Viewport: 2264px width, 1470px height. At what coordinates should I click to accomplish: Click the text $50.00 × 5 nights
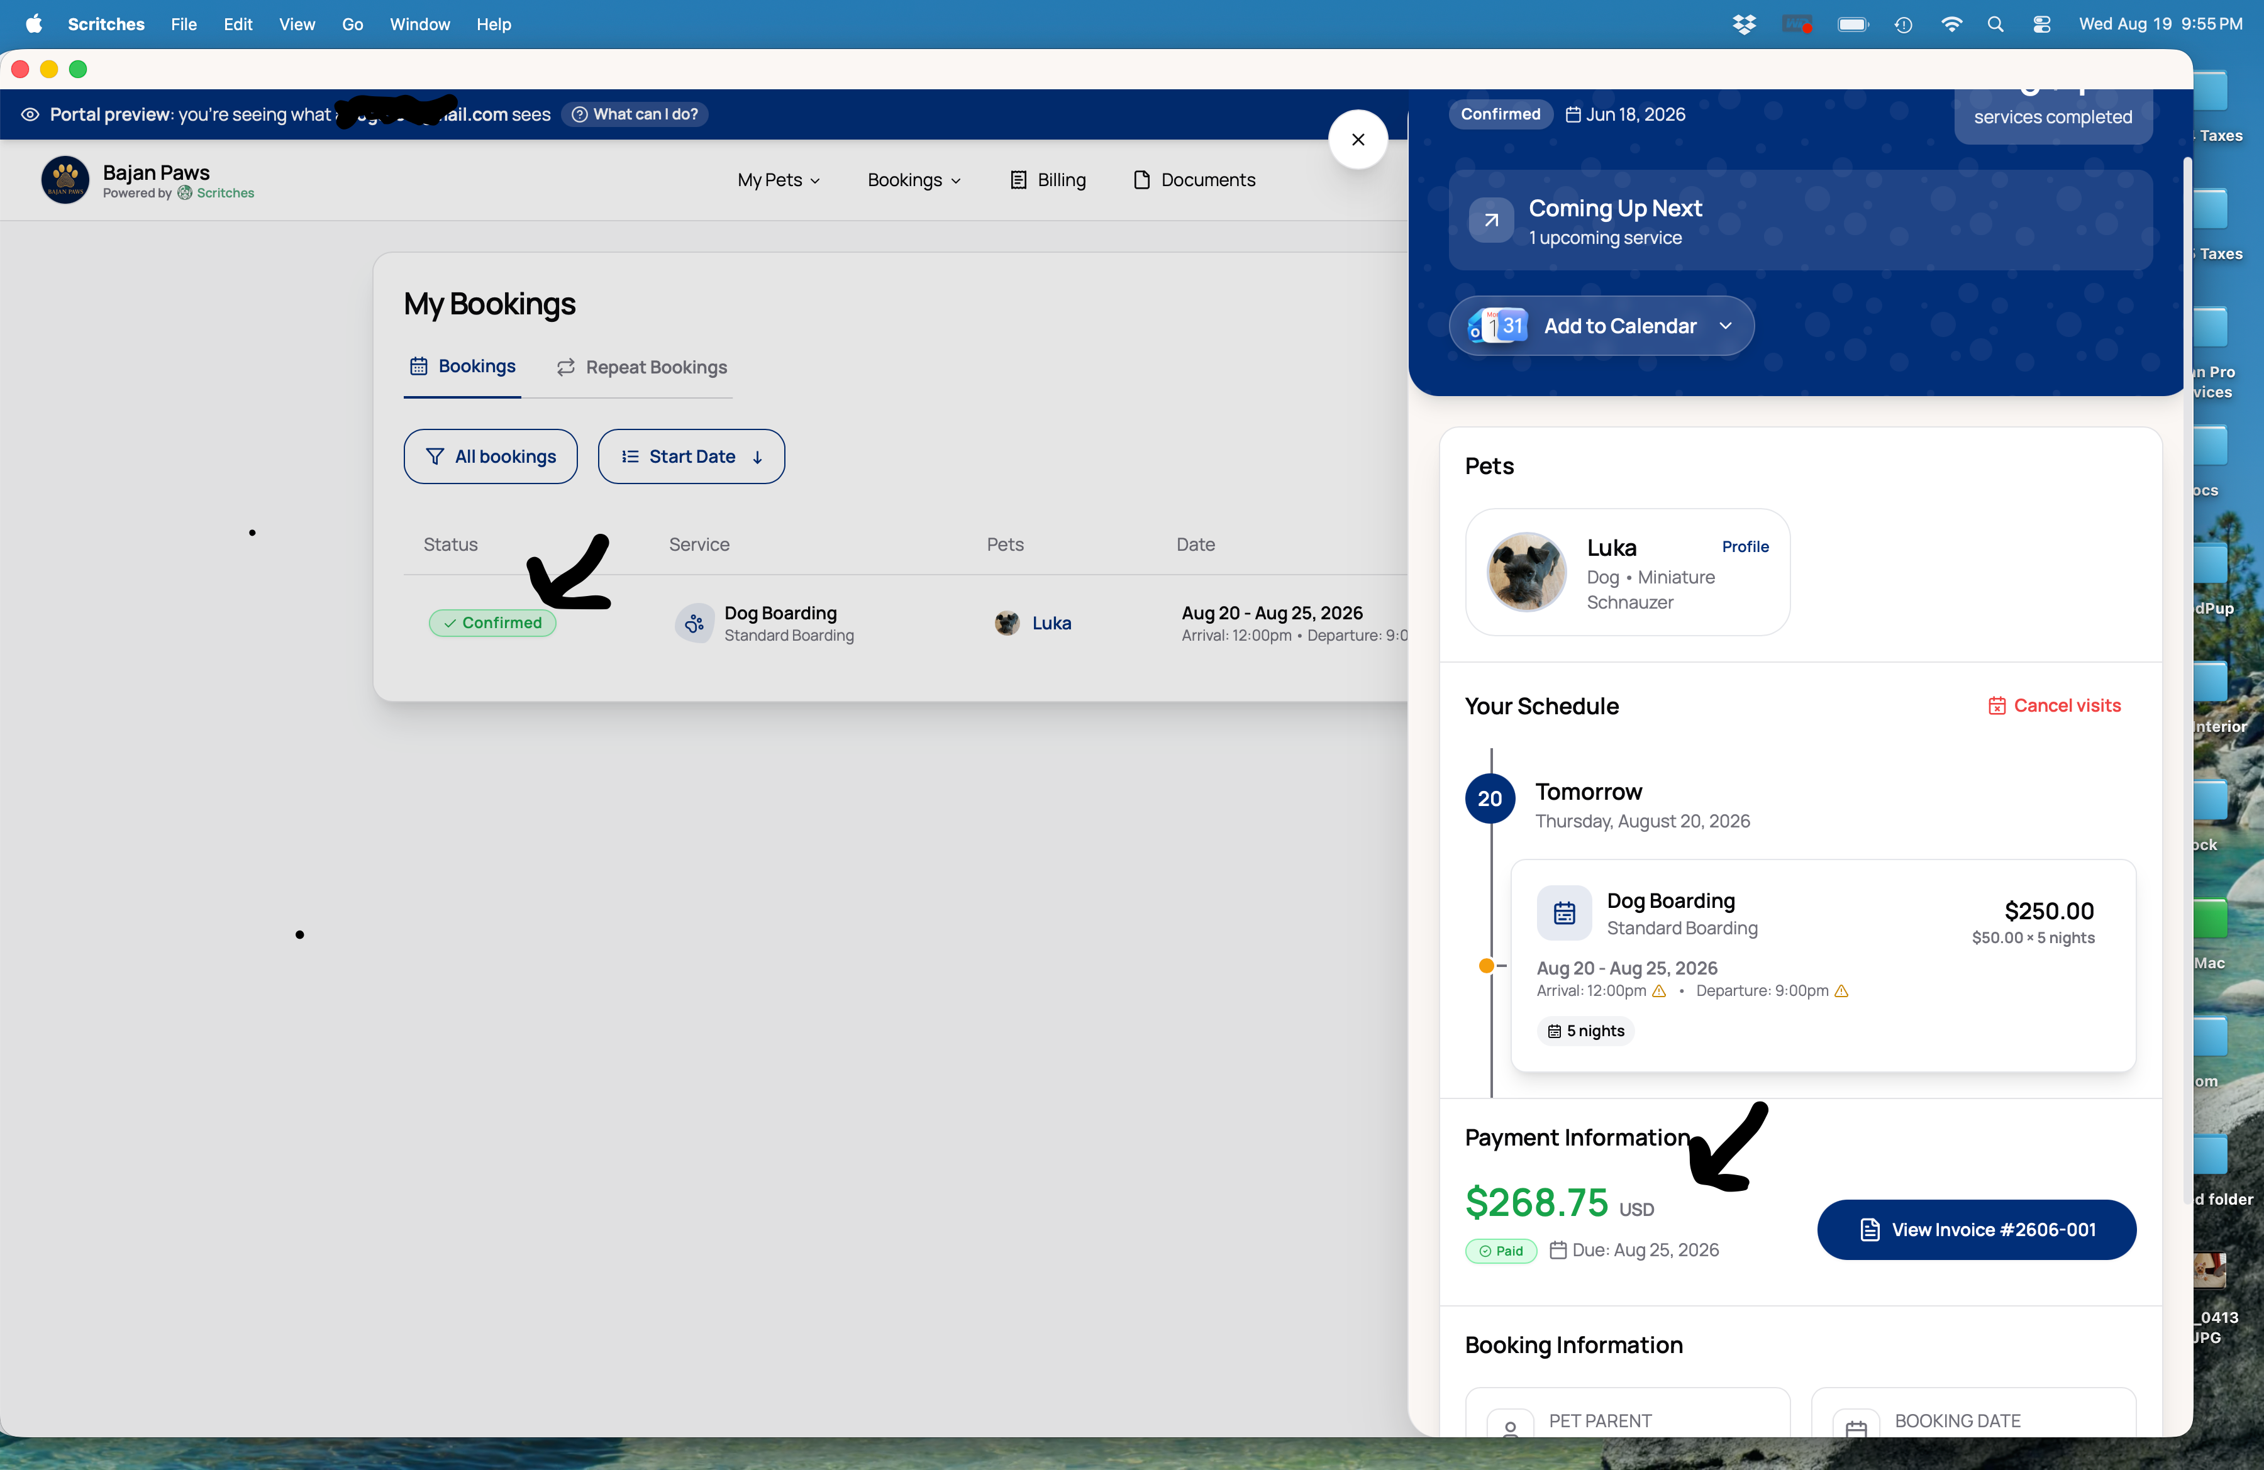[x=2034, y=937]
